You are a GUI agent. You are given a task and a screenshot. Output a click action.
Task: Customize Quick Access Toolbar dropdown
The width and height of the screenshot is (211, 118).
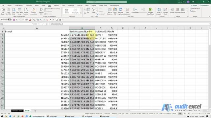[x=63, y=20]
